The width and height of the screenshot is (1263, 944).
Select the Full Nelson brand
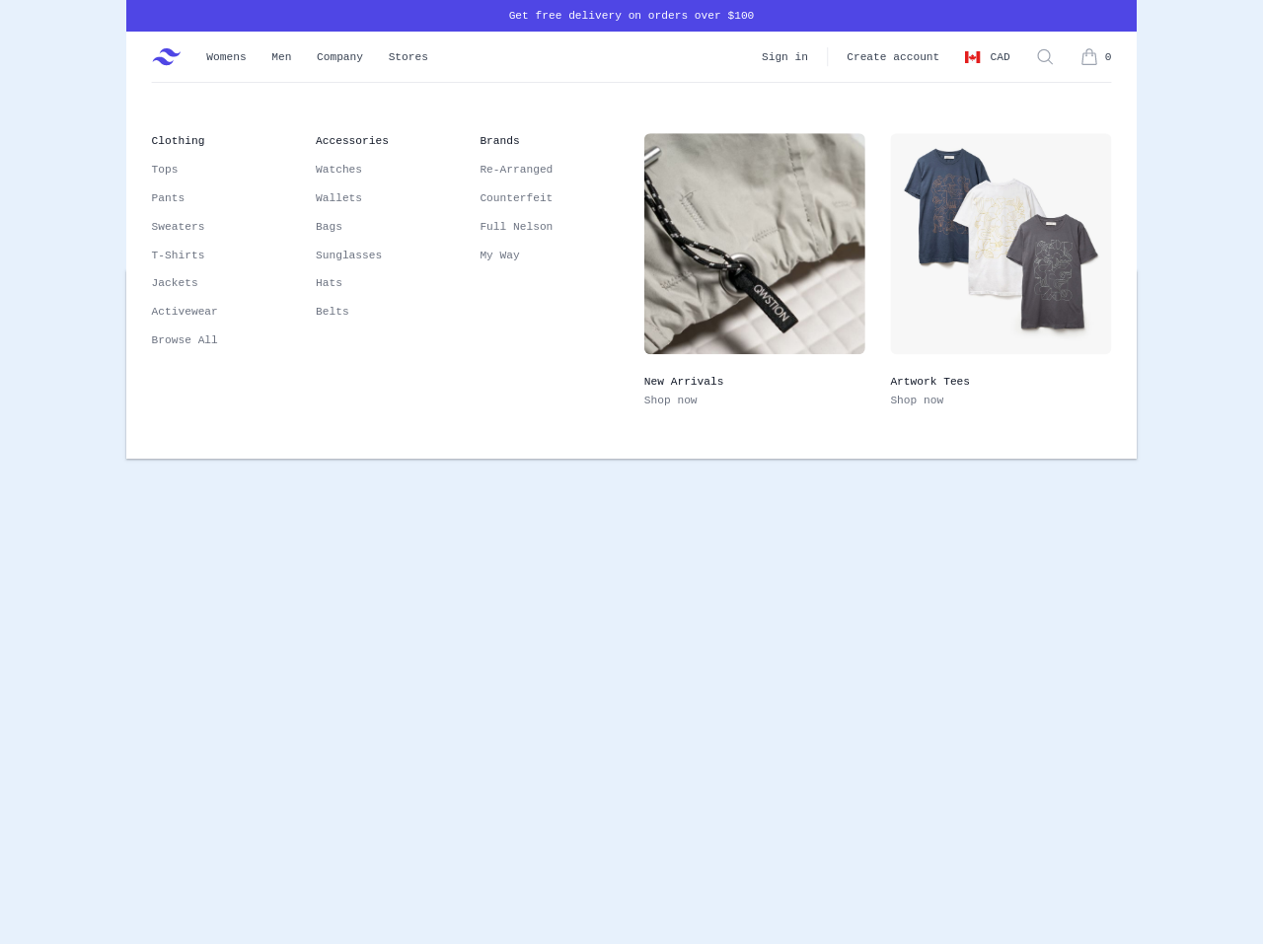pyautogui.click(x=516, y=227)
